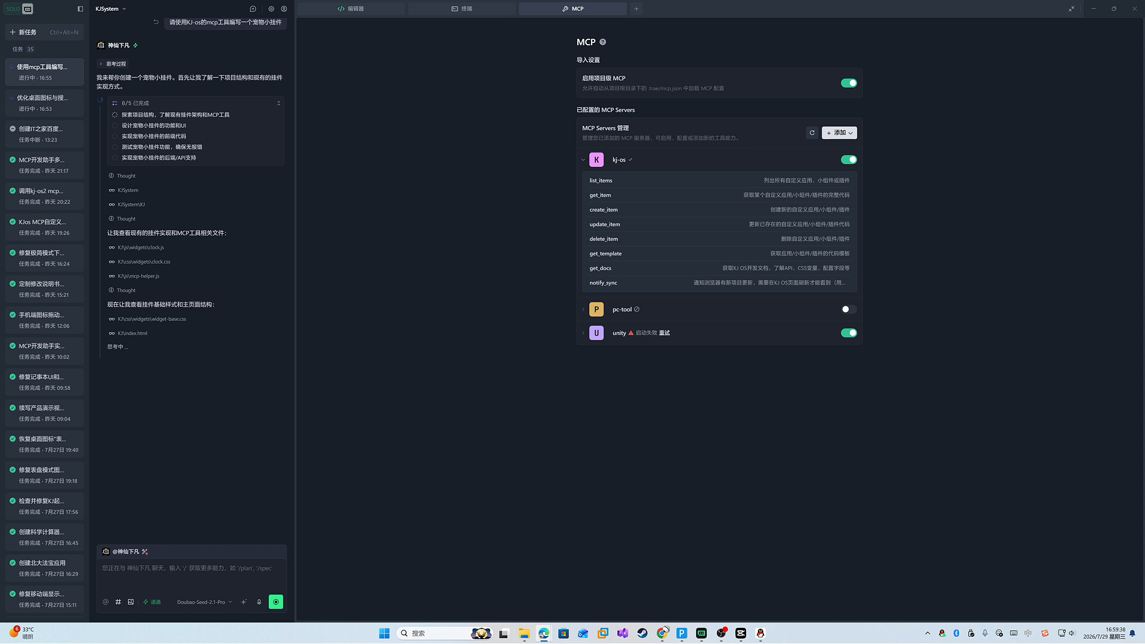
Task: Collapse the left task sidebar
Action: [81, 9]
